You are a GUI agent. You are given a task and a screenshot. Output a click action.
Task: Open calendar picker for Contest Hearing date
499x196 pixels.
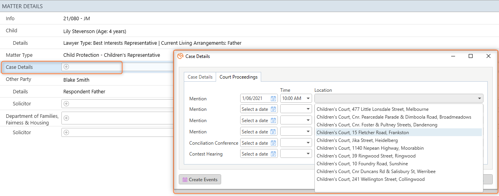pos(273,154)
